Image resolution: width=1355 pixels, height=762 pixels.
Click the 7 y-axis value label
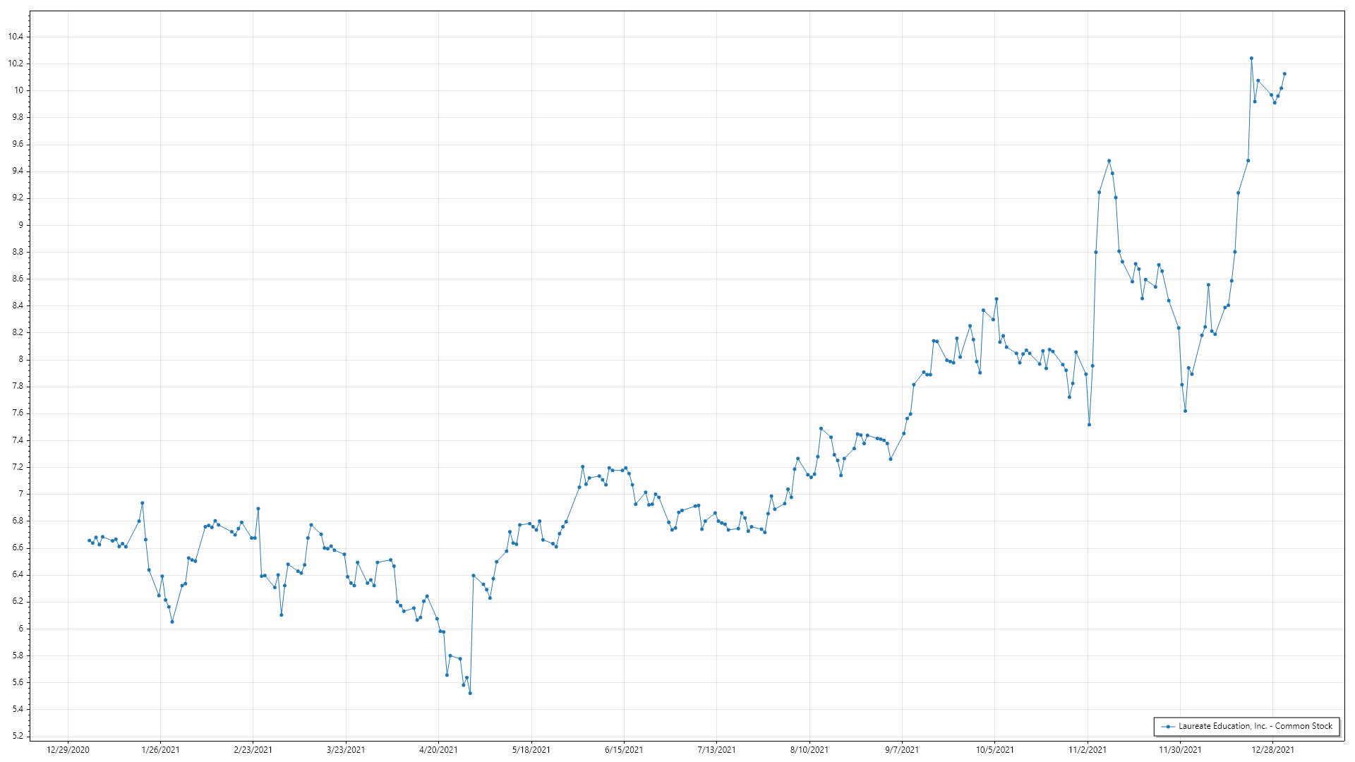(20, 494)
